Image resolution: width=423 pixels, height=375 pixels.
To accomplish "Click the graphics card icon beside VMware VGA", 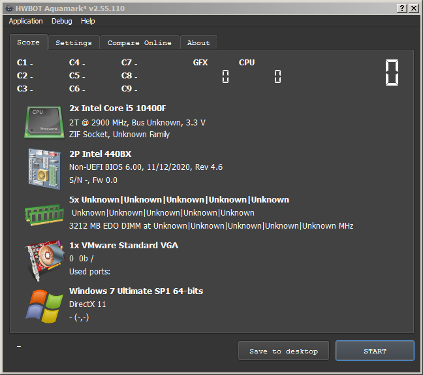I will pos(45,261).
